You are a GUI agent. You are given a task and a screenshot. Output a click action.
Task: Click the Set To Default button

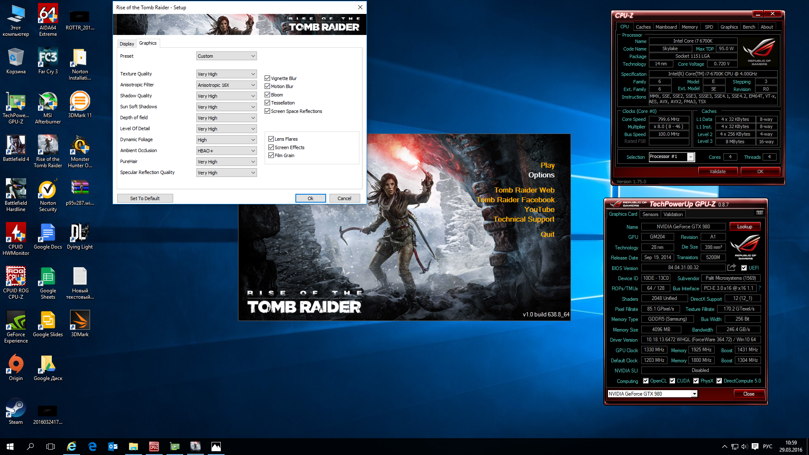[x=145, y=198]
